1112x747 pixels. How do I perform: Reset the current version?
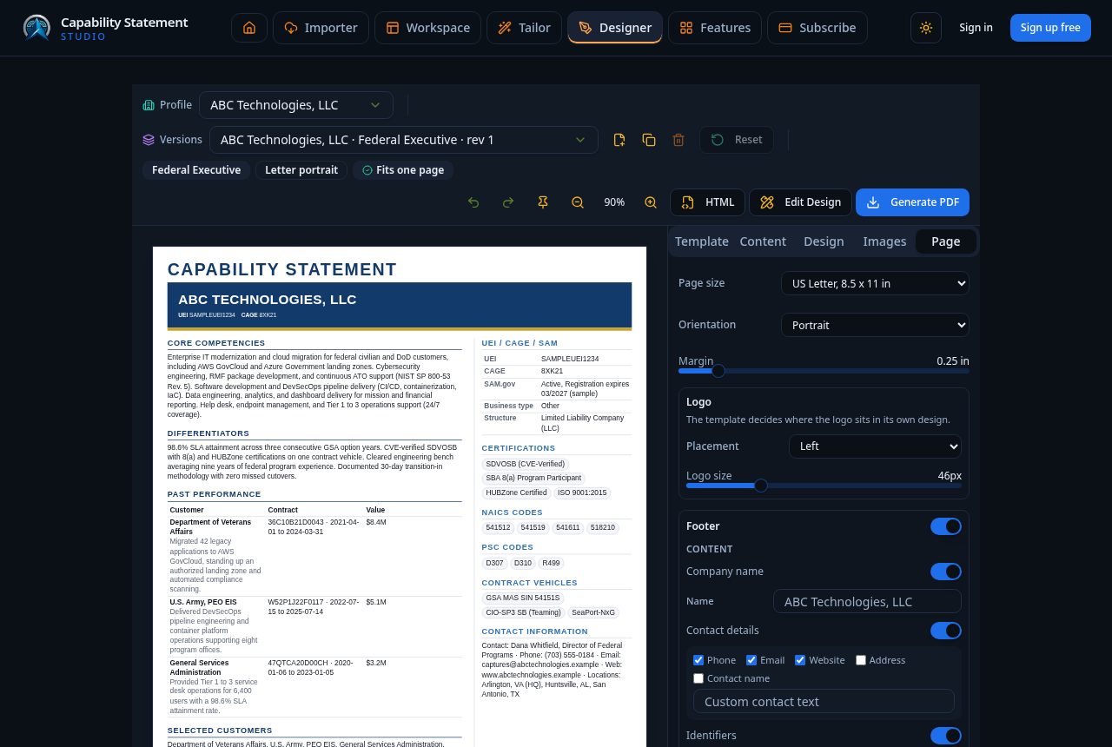[737, 140]
